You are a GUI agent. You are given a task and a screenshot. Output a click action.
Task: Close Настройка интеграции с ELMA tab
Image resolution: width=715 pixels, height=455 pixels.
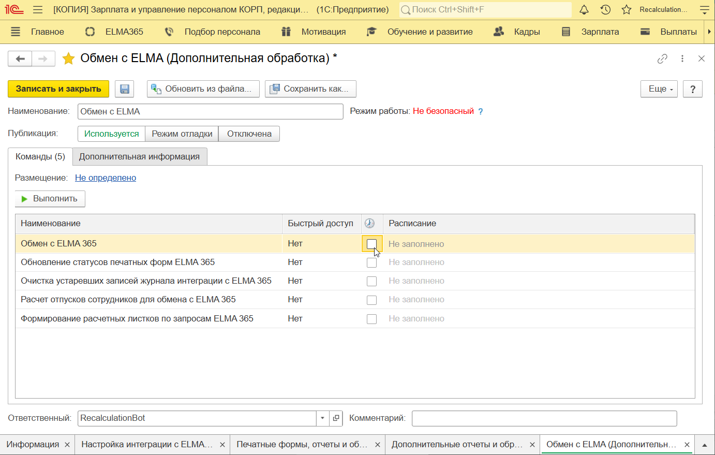click(222, 445)
